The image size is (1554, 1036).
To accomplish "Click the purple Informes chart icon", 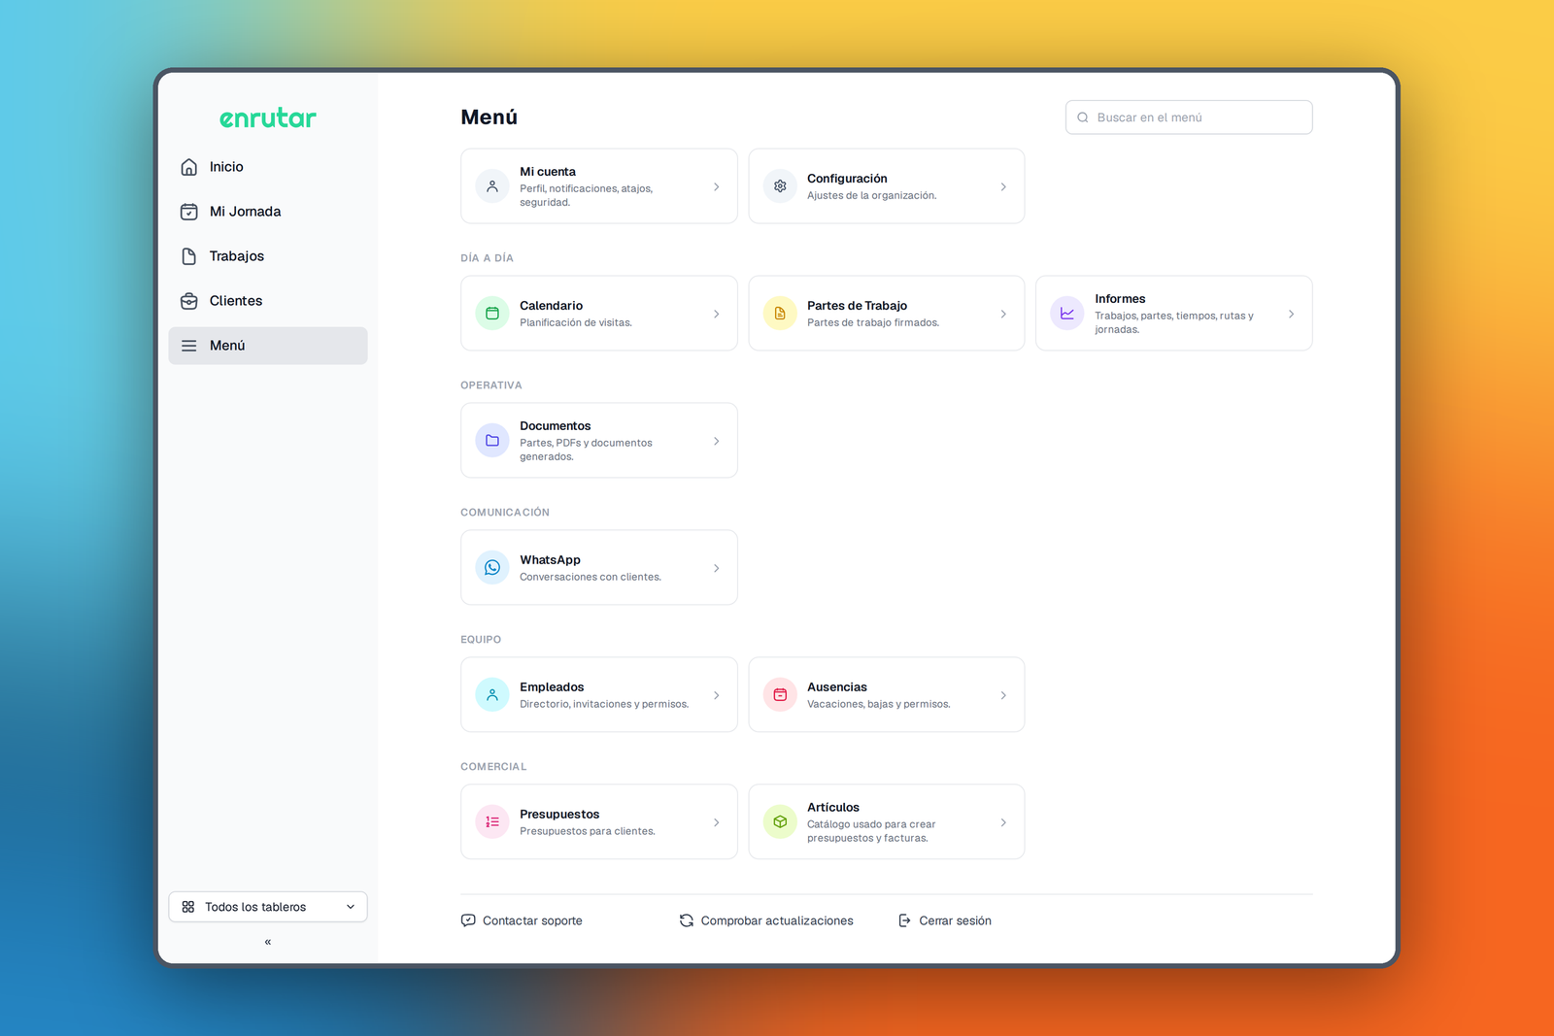I will pos(1067,314).
